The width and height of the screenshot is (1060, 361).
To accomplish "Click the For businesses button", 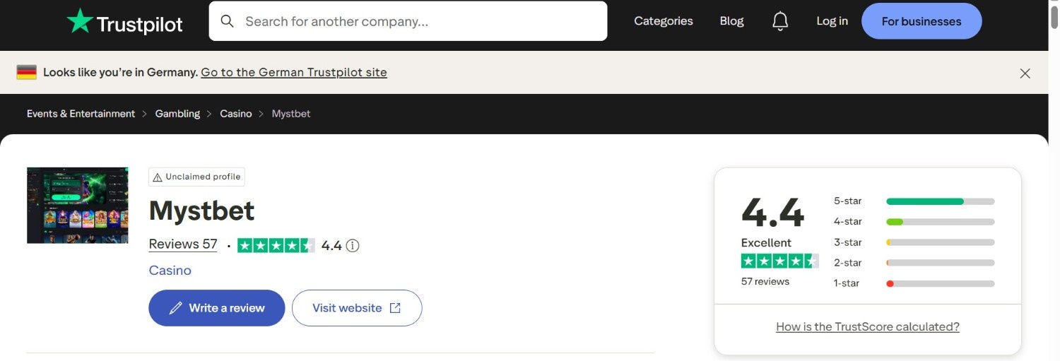I will [x=921, y=21].
